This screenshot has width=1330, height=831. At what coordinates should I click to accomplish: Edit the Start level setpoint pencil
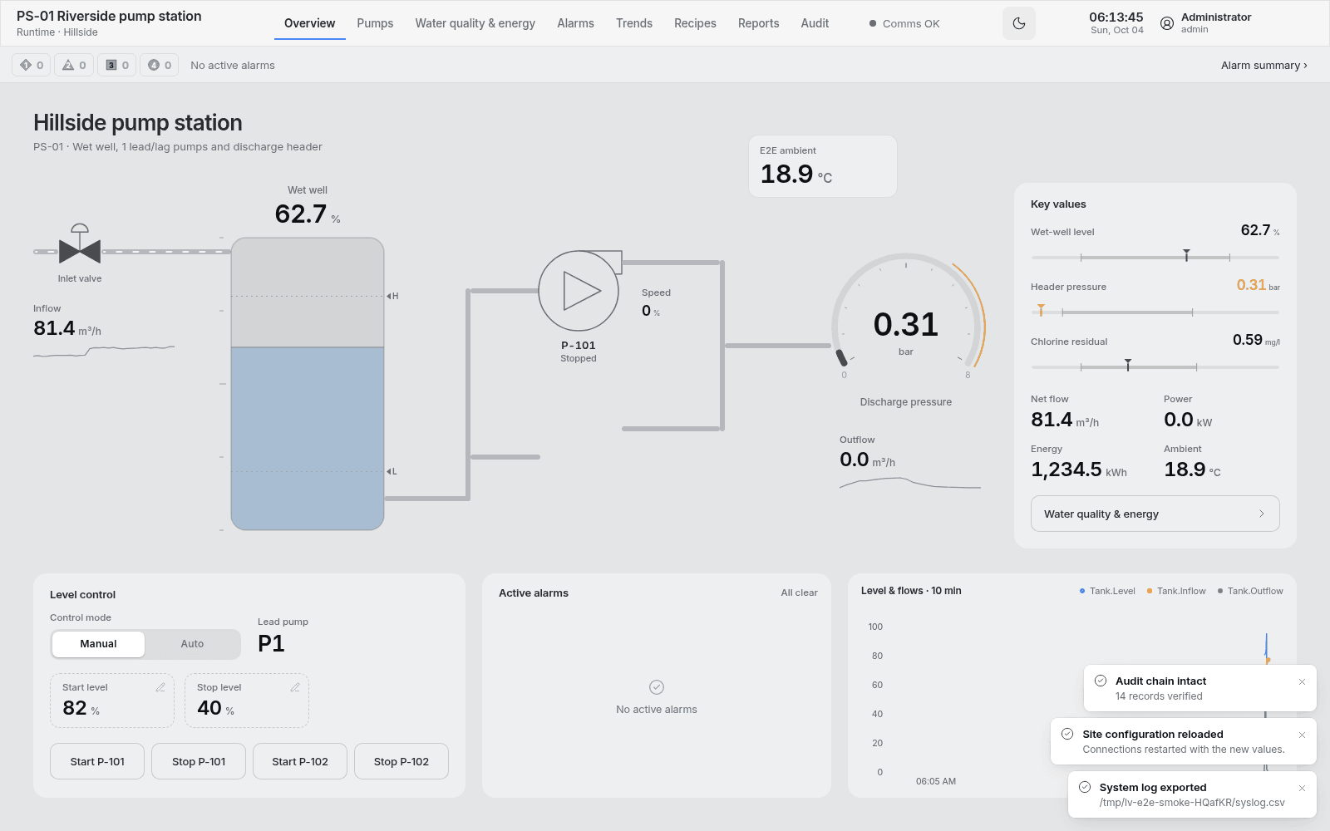tap(160, 687)
